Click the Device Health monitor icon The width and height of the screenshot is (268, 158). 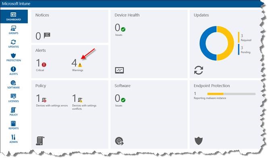pyautogui.click(x=119, y=70)
